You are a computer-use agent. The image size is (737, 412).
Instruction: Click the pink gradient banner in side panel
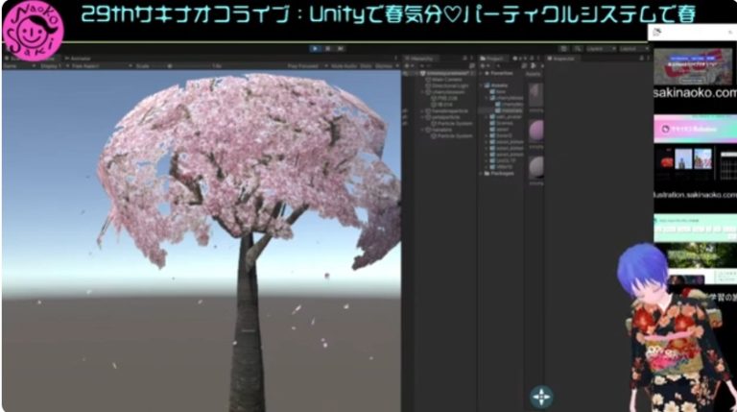pyautogui.click(x=695, y=129)
